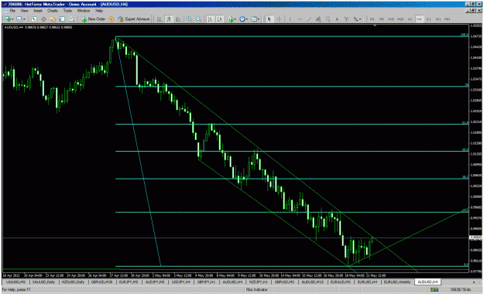Set timeframe to MN
Screen dimensions: 484x294
pyautogui.click(x=447, y=19)
